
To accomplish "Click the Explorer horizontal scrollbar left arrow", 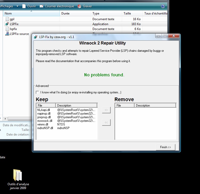I will [5, 119].
